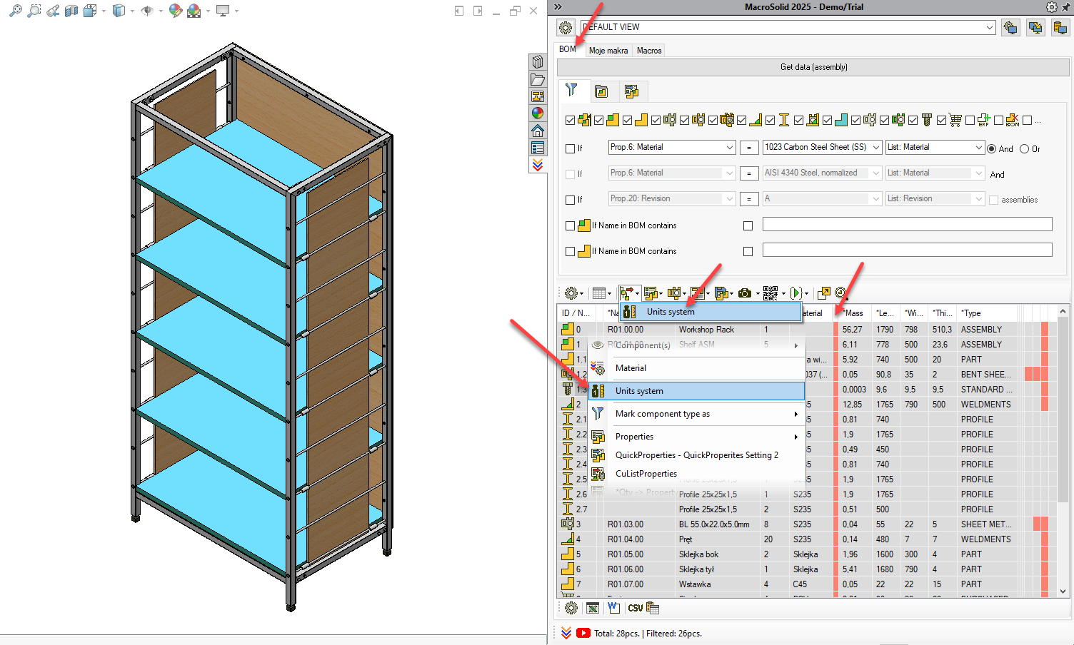Open the first List: Material dropdown
The width and height of the screenshot is (1074, 645).
point(978,148)
